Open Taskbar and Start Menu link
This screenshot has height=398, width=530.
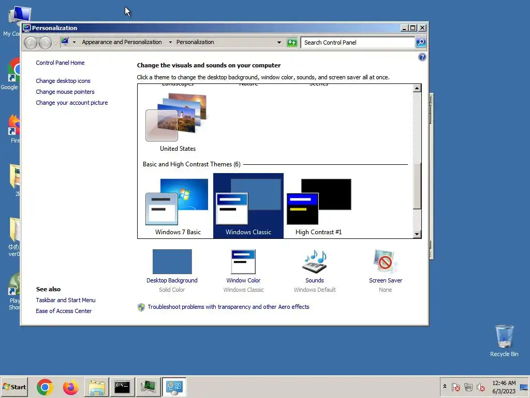[x=66, y=300]
